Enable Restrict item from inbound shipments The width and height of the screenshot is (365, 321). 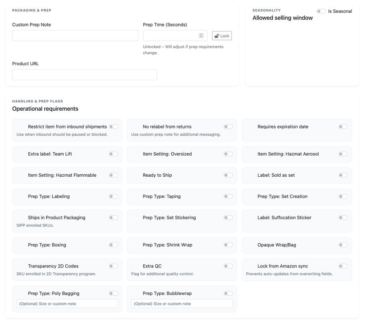tap(114, 127)
